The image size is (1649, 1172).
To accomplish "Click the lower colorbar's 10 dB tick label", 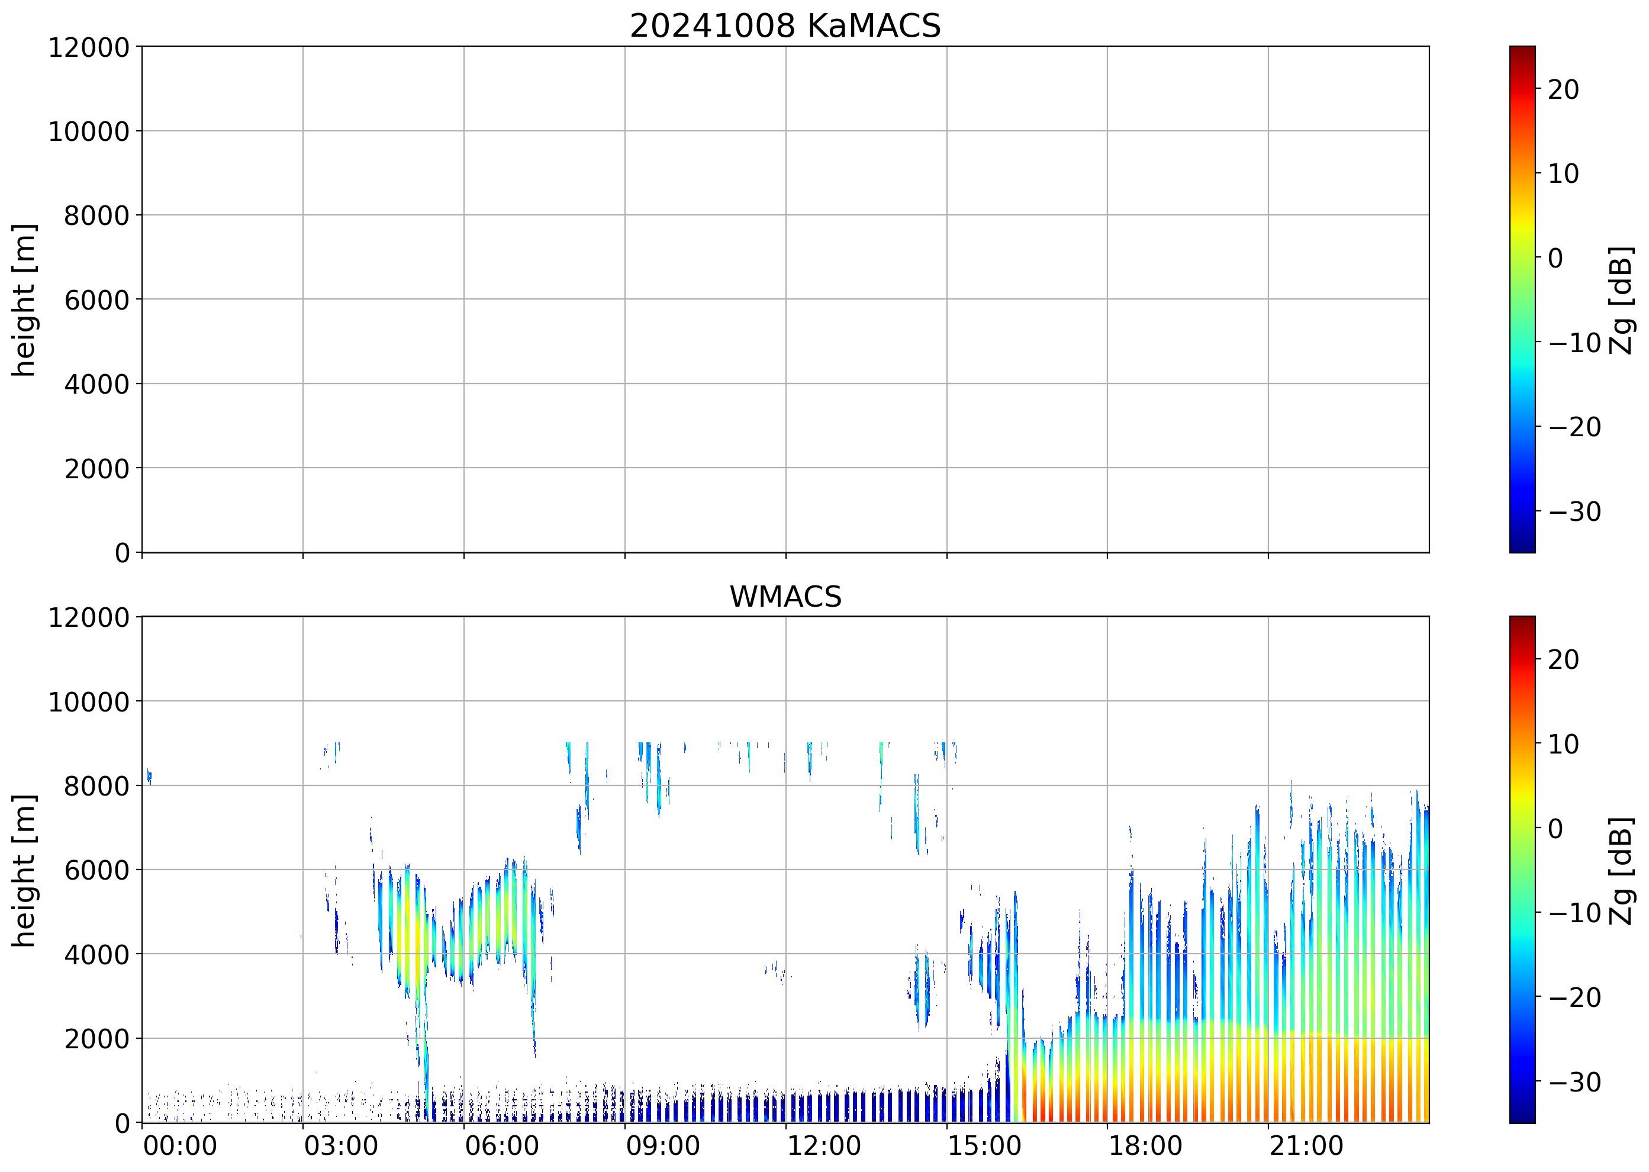I will [x=1563, y=744].
